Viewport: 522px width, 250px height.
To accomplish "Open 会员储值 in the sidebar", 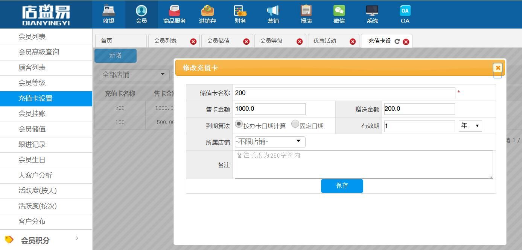I will pos(46,129).
